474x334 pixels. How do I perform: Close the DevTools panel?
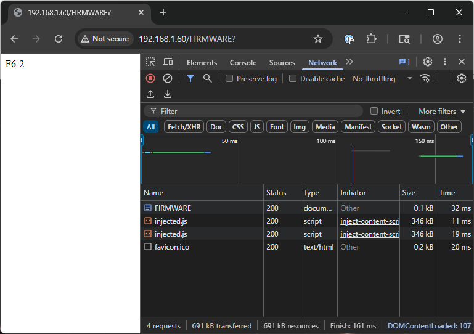pos(461,62)
